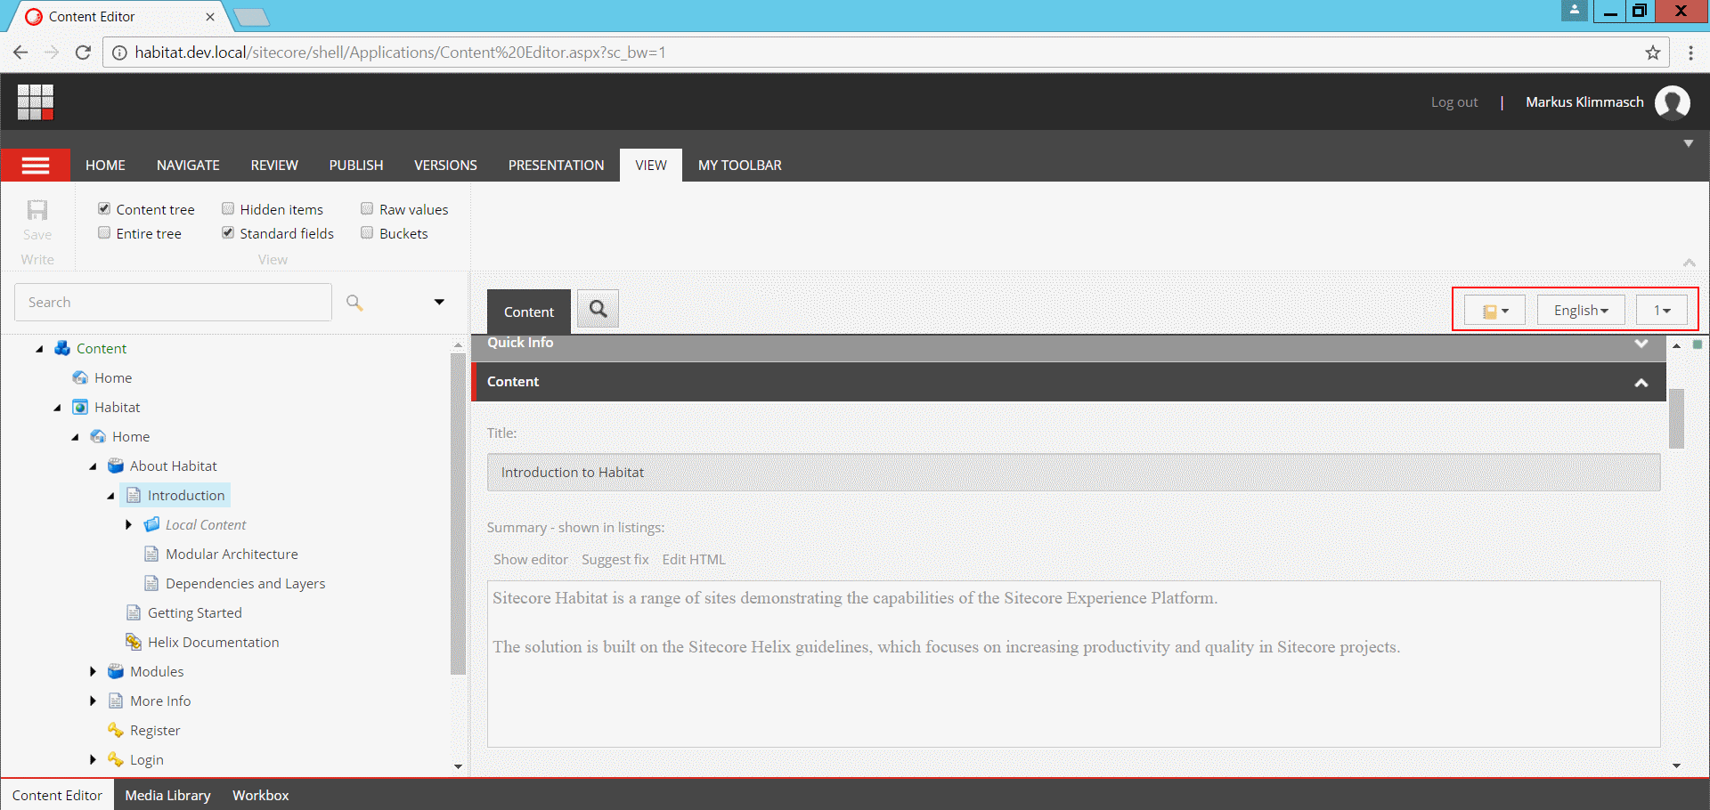
Task: Click the Log out link
Action: [1454, 102]
